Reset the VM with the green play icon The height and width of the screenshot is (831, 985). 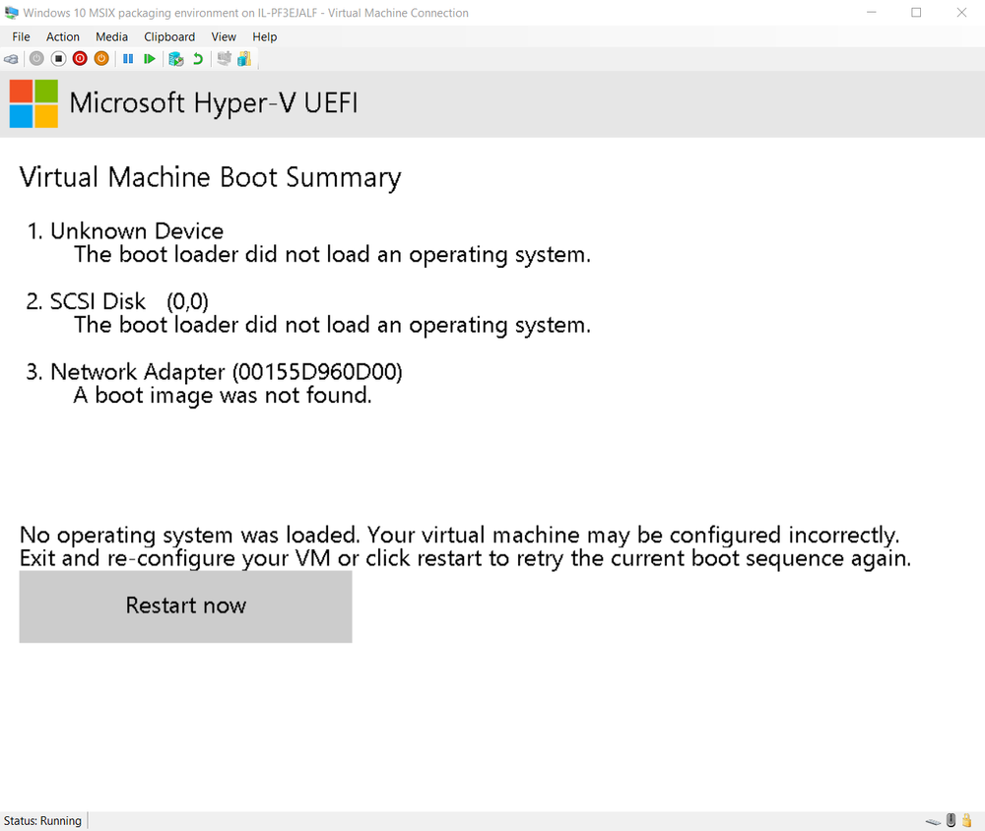(x=150, y=58)
